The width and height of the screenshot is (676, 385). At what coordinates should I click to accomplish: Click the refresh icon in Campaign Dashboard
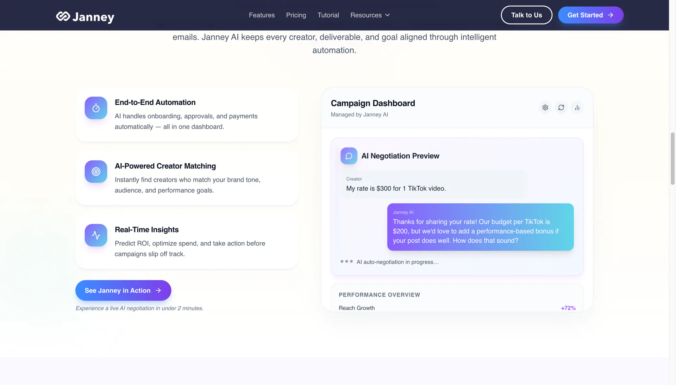point(561,107)
